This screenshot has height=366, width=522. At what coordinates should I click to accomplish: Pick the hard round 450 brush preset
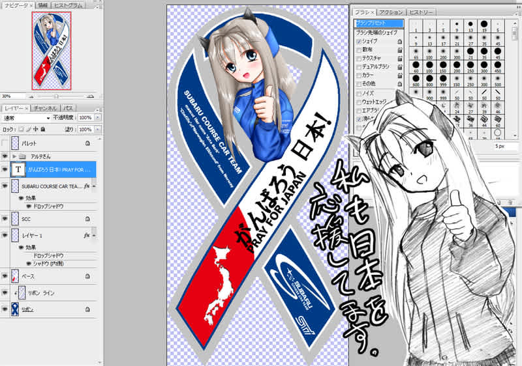coord(497,67)
